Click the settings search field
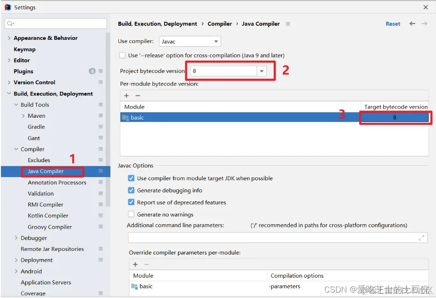436x298 pixels. (x=56, y=24)
